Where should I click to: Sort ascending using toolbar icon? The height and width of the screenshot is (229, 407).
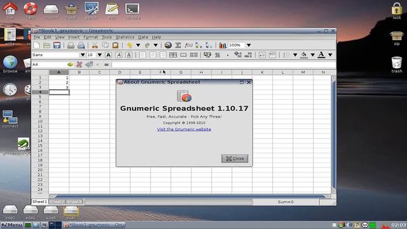198,45
